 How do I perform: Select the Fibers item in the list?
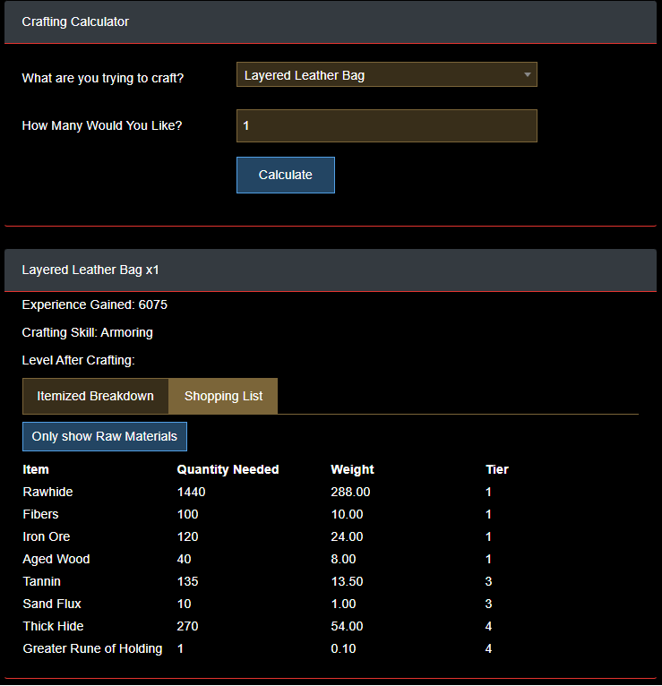40,514
